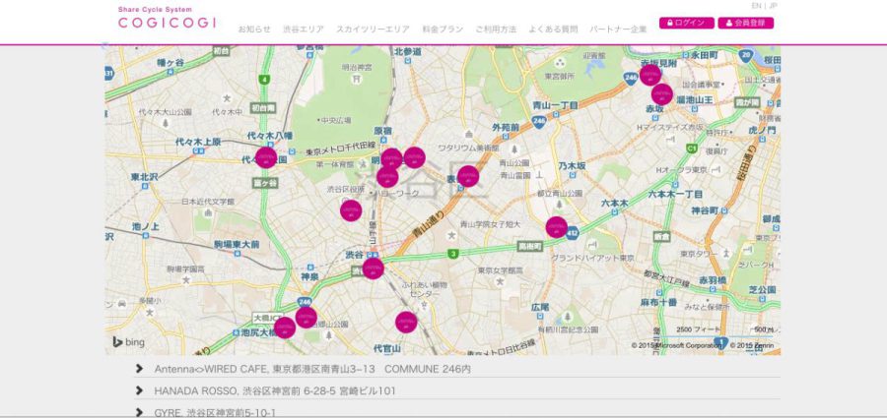
Task: Click the 日本近代文学館 map label
Action: click(208, 201)
